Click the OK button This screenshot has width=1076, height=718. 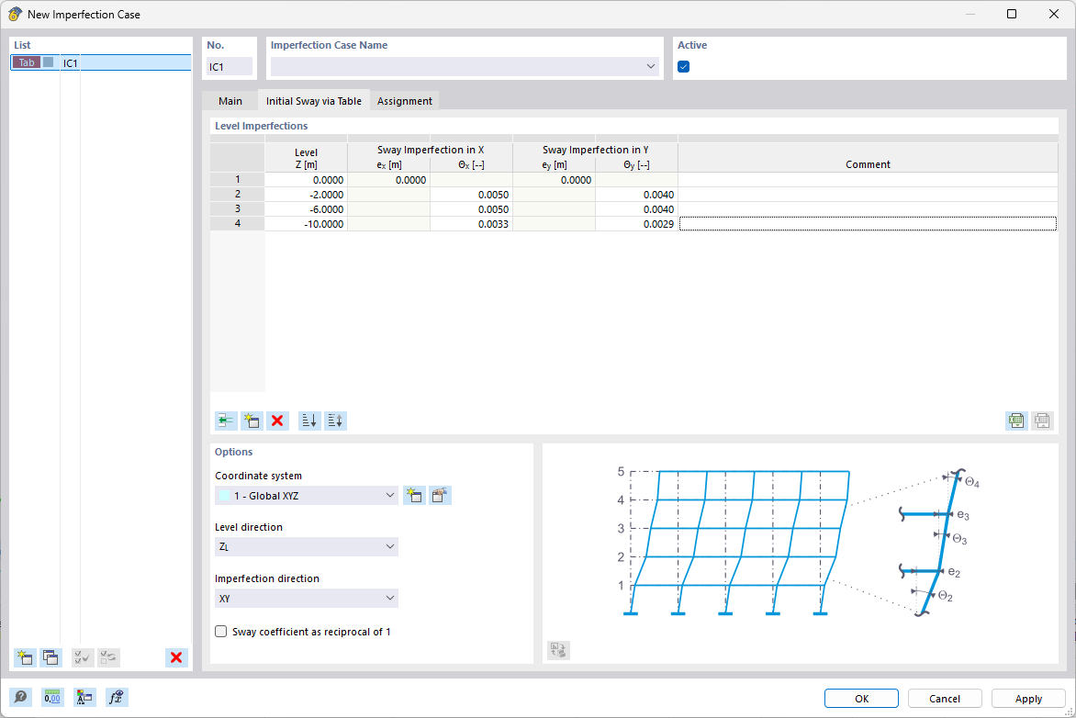tap(861, 698)
